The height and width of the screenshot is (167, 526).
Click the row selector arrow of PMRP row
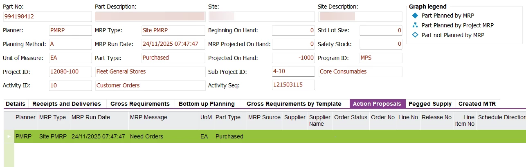click(x=9, y=136)
